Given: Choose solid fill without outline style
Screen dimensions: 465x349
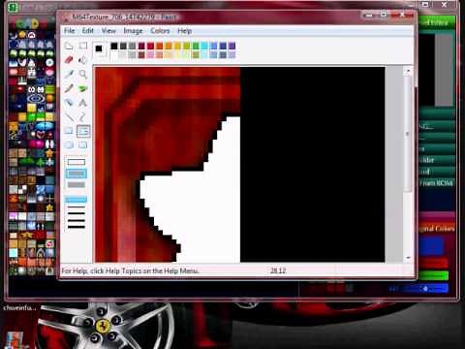Looking at the screenshot, I should (x=77, y=185).
